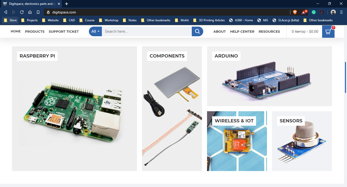Viewport: 347px width, 187px height.
Task: Click the 0 item(s) - $0.00 cart summary
Action: [305, 31]
